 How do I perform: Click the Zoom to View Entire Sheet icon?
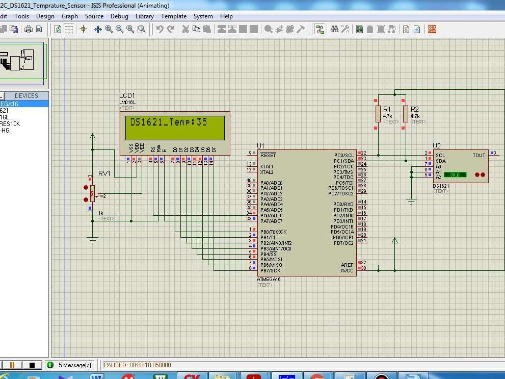tap(130, 29)
